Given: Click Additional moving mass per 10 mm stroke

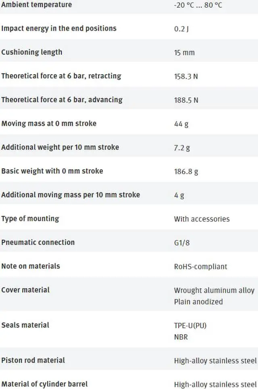Looking at the screenshot, I should coord(71,195).
